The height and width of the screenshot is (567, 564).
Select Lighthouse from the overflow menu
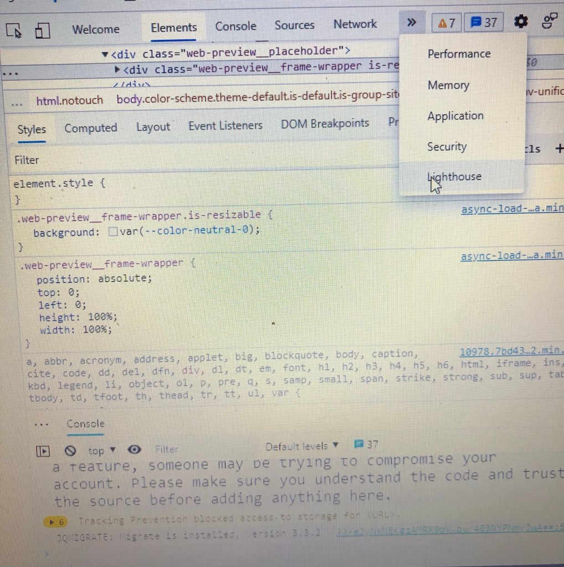(x=454, y=177)
